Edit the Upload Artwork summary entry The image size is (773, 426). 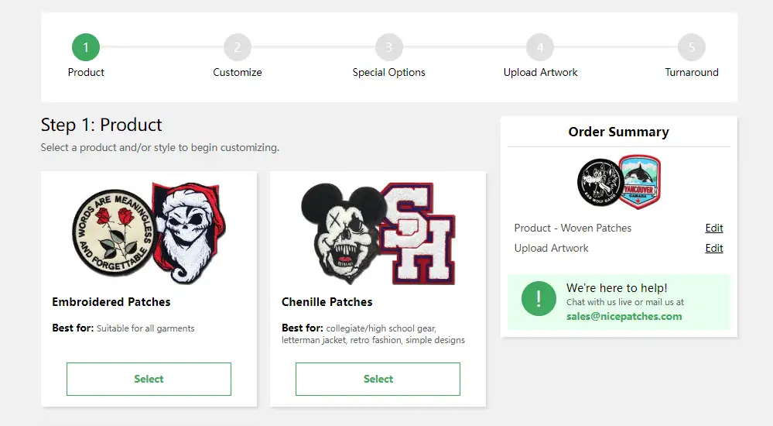[714, 249]
